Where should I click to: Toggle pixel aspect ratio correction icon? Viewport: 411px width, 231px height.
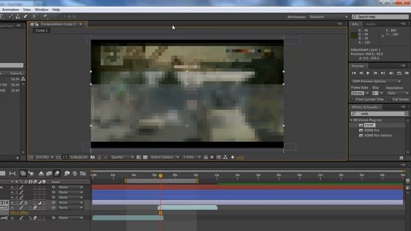[x=205, y=157]
